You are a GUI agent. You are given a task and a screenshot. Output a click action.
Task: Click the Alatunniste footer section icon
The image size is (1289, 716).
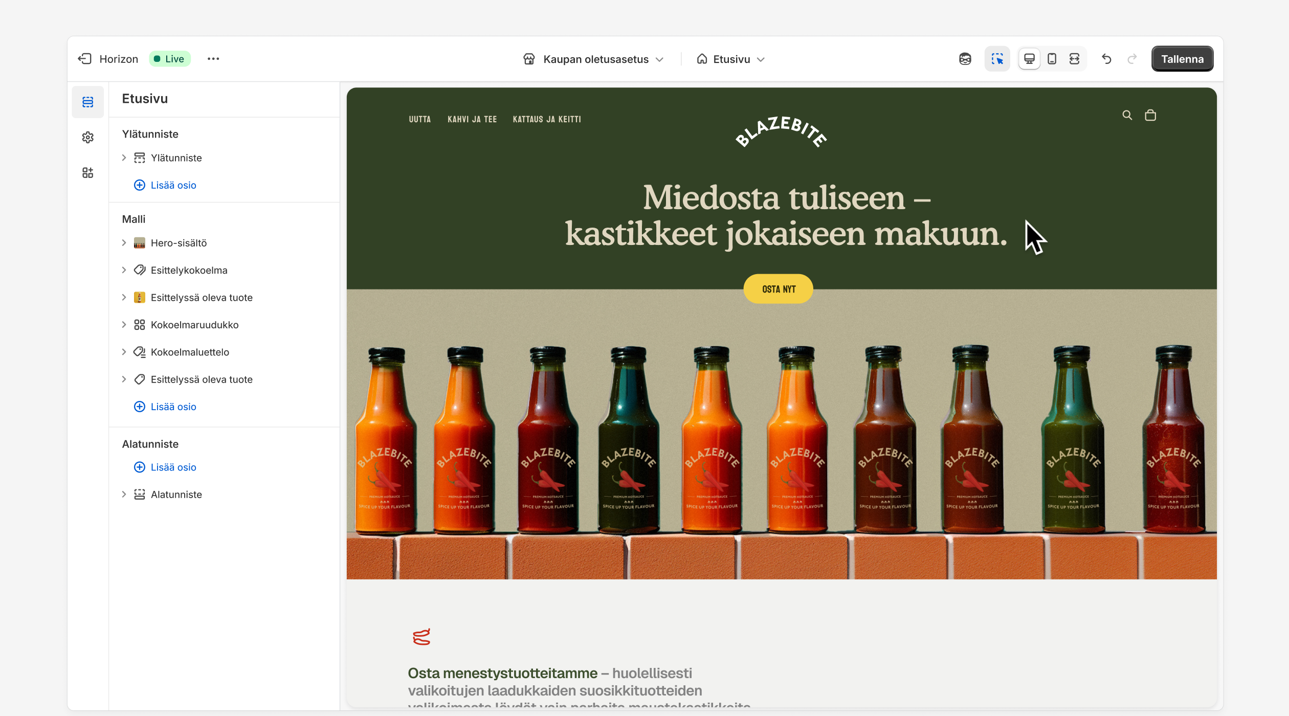coord(139,495)
